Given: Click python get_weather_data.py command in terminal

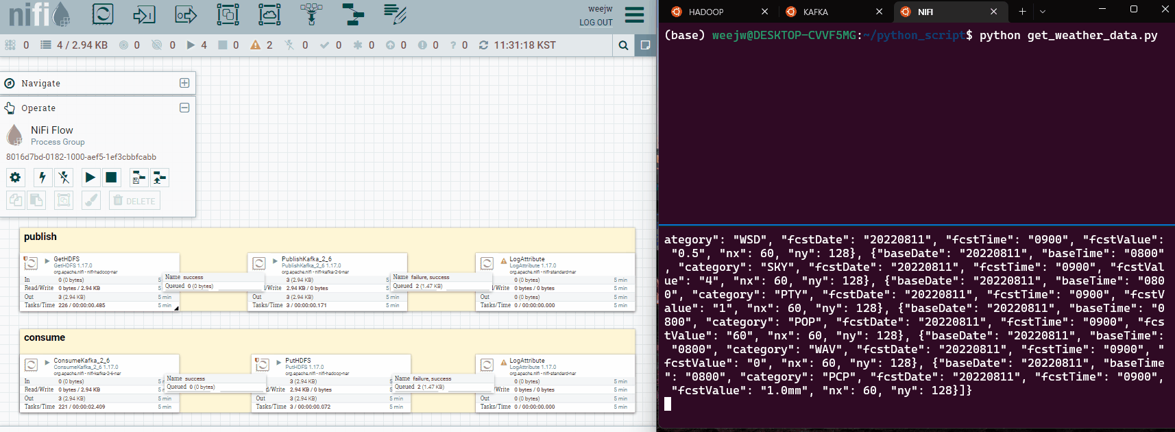Looking at the screenshot, I should point(1068,36).
